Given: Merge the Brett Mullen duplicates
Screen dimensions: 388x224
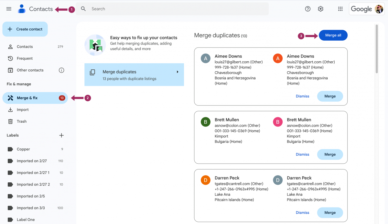Looking at the screenshot, I should 330,154.
